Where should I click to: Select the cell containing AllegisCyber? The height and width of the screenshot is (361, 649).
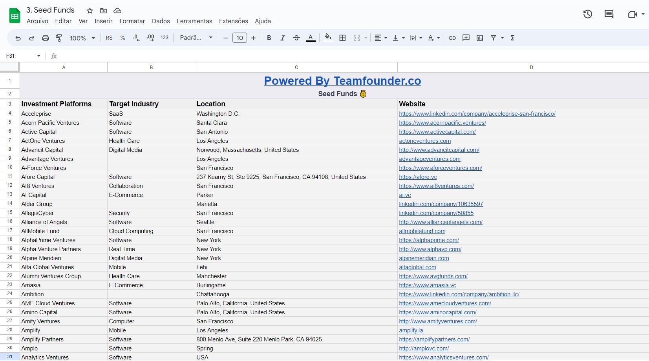pos(64,213)
